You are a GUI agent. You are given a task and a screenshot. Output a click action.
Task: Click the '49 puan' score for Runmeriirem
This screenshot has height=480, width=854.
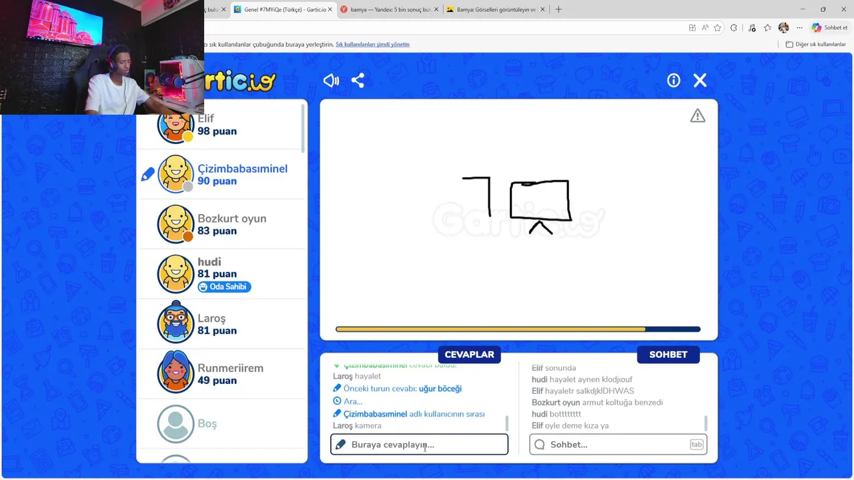217,381
